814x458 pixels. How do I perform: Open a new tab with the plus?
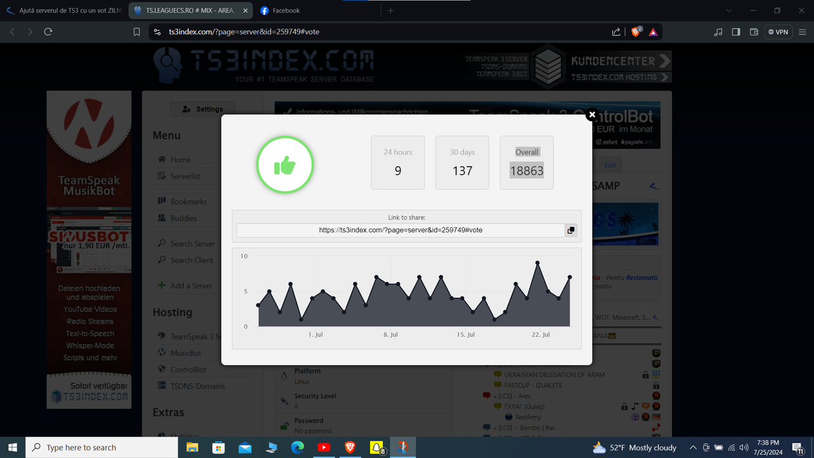(390, 10)
